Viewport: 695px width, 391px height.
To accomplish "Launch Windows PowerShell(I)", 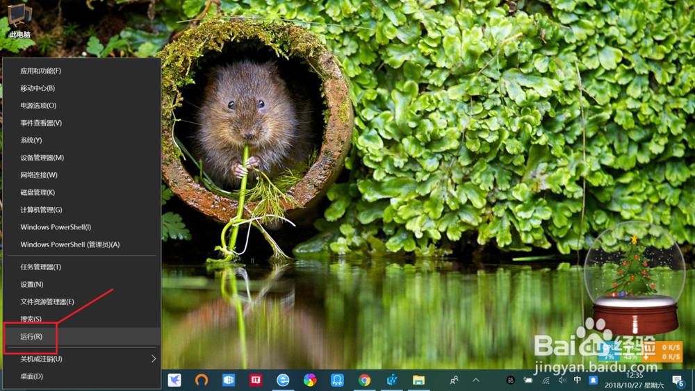I will click(x=82, y=227).
